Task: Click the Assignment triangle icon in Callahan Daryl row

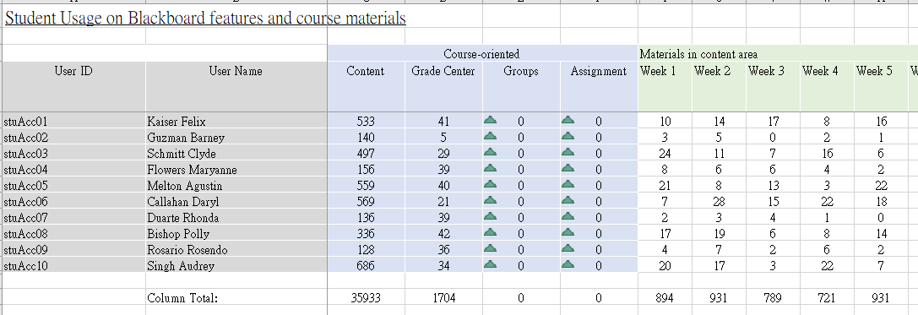Action: (568, 200)
